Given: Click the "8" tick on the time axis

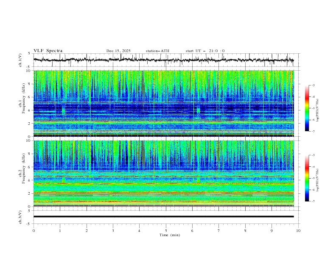Looking at the screenshot, I should point(245,231).
